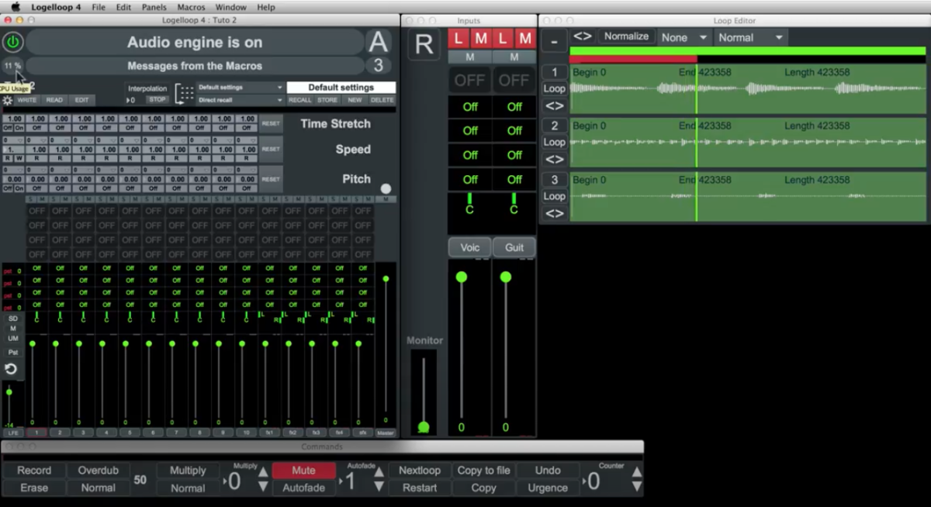Open the None dropdown in Loop Editor
The width and height of the screenshot is (931, 507).
(x=684, y=37)
